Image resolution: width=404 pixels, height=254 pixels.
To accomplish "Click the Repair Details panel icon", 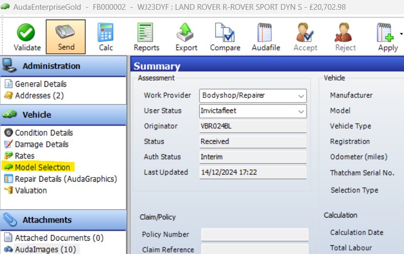I will click(x=9, y=179).
